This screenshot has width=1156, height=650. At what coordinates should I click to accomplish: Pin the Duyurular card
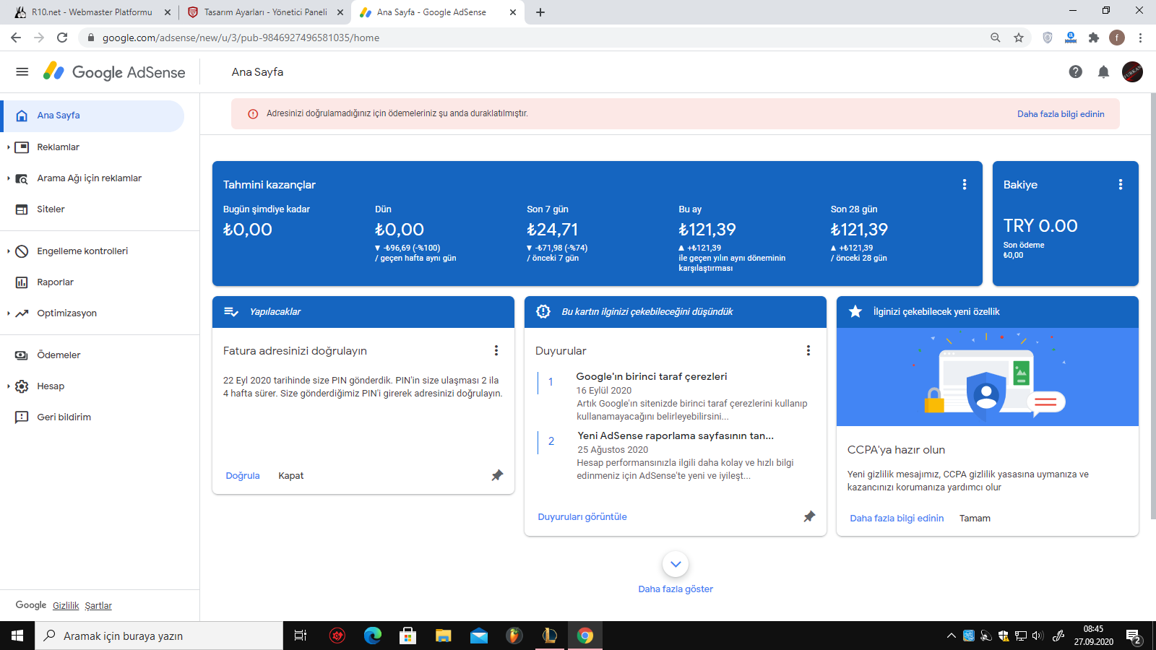(x=809, y=516)
